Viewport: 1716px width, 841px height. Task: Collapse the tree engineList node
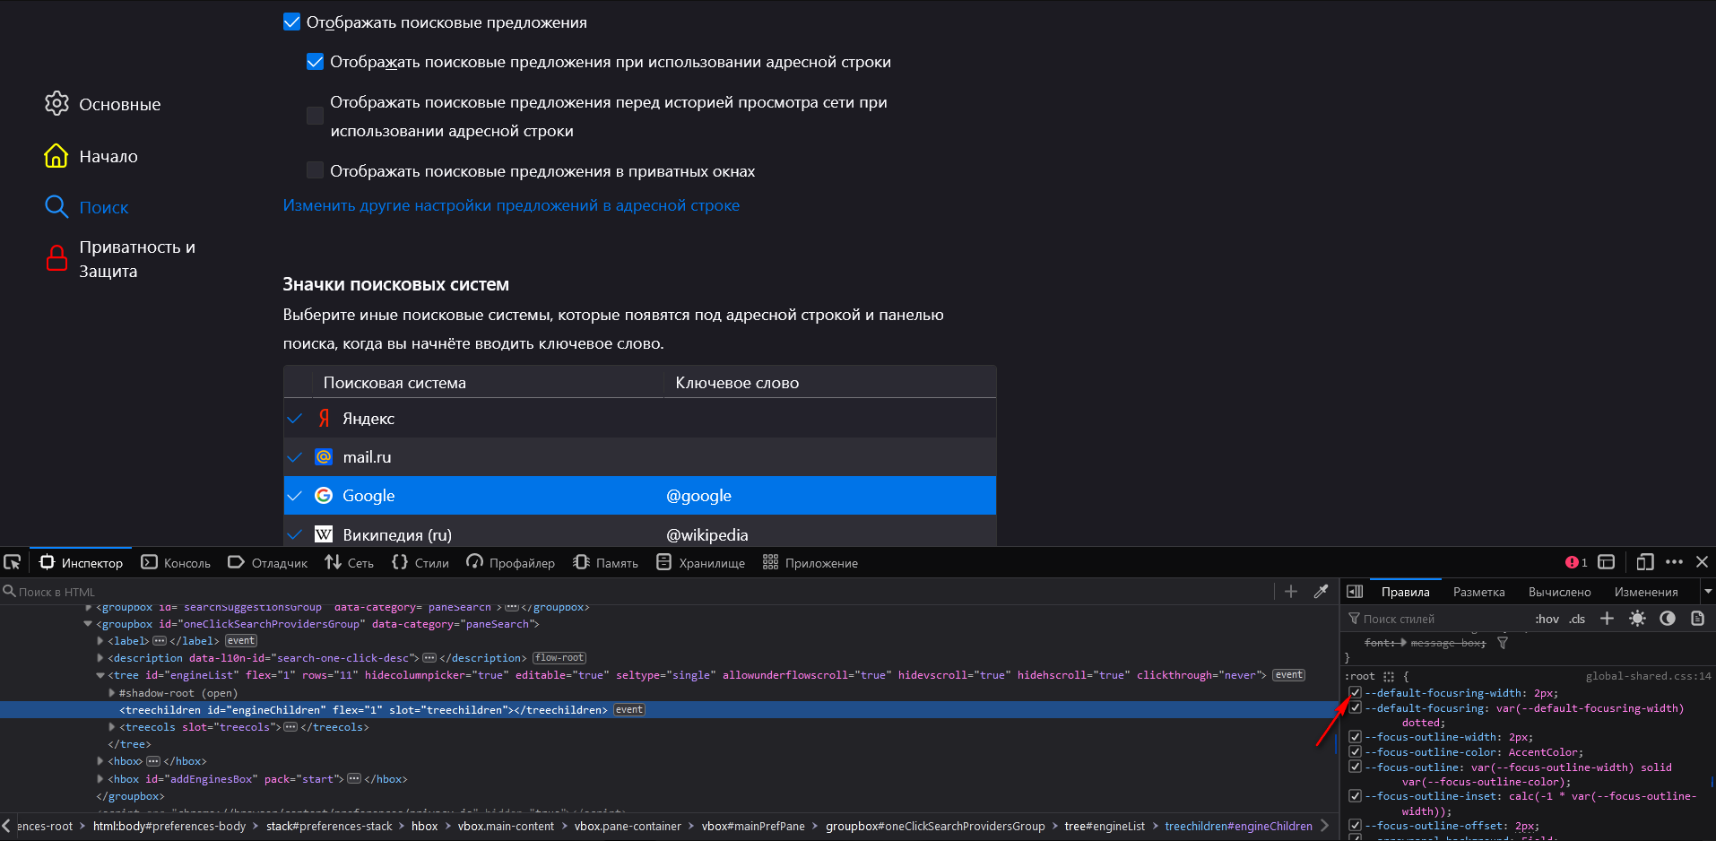[100, 675]
